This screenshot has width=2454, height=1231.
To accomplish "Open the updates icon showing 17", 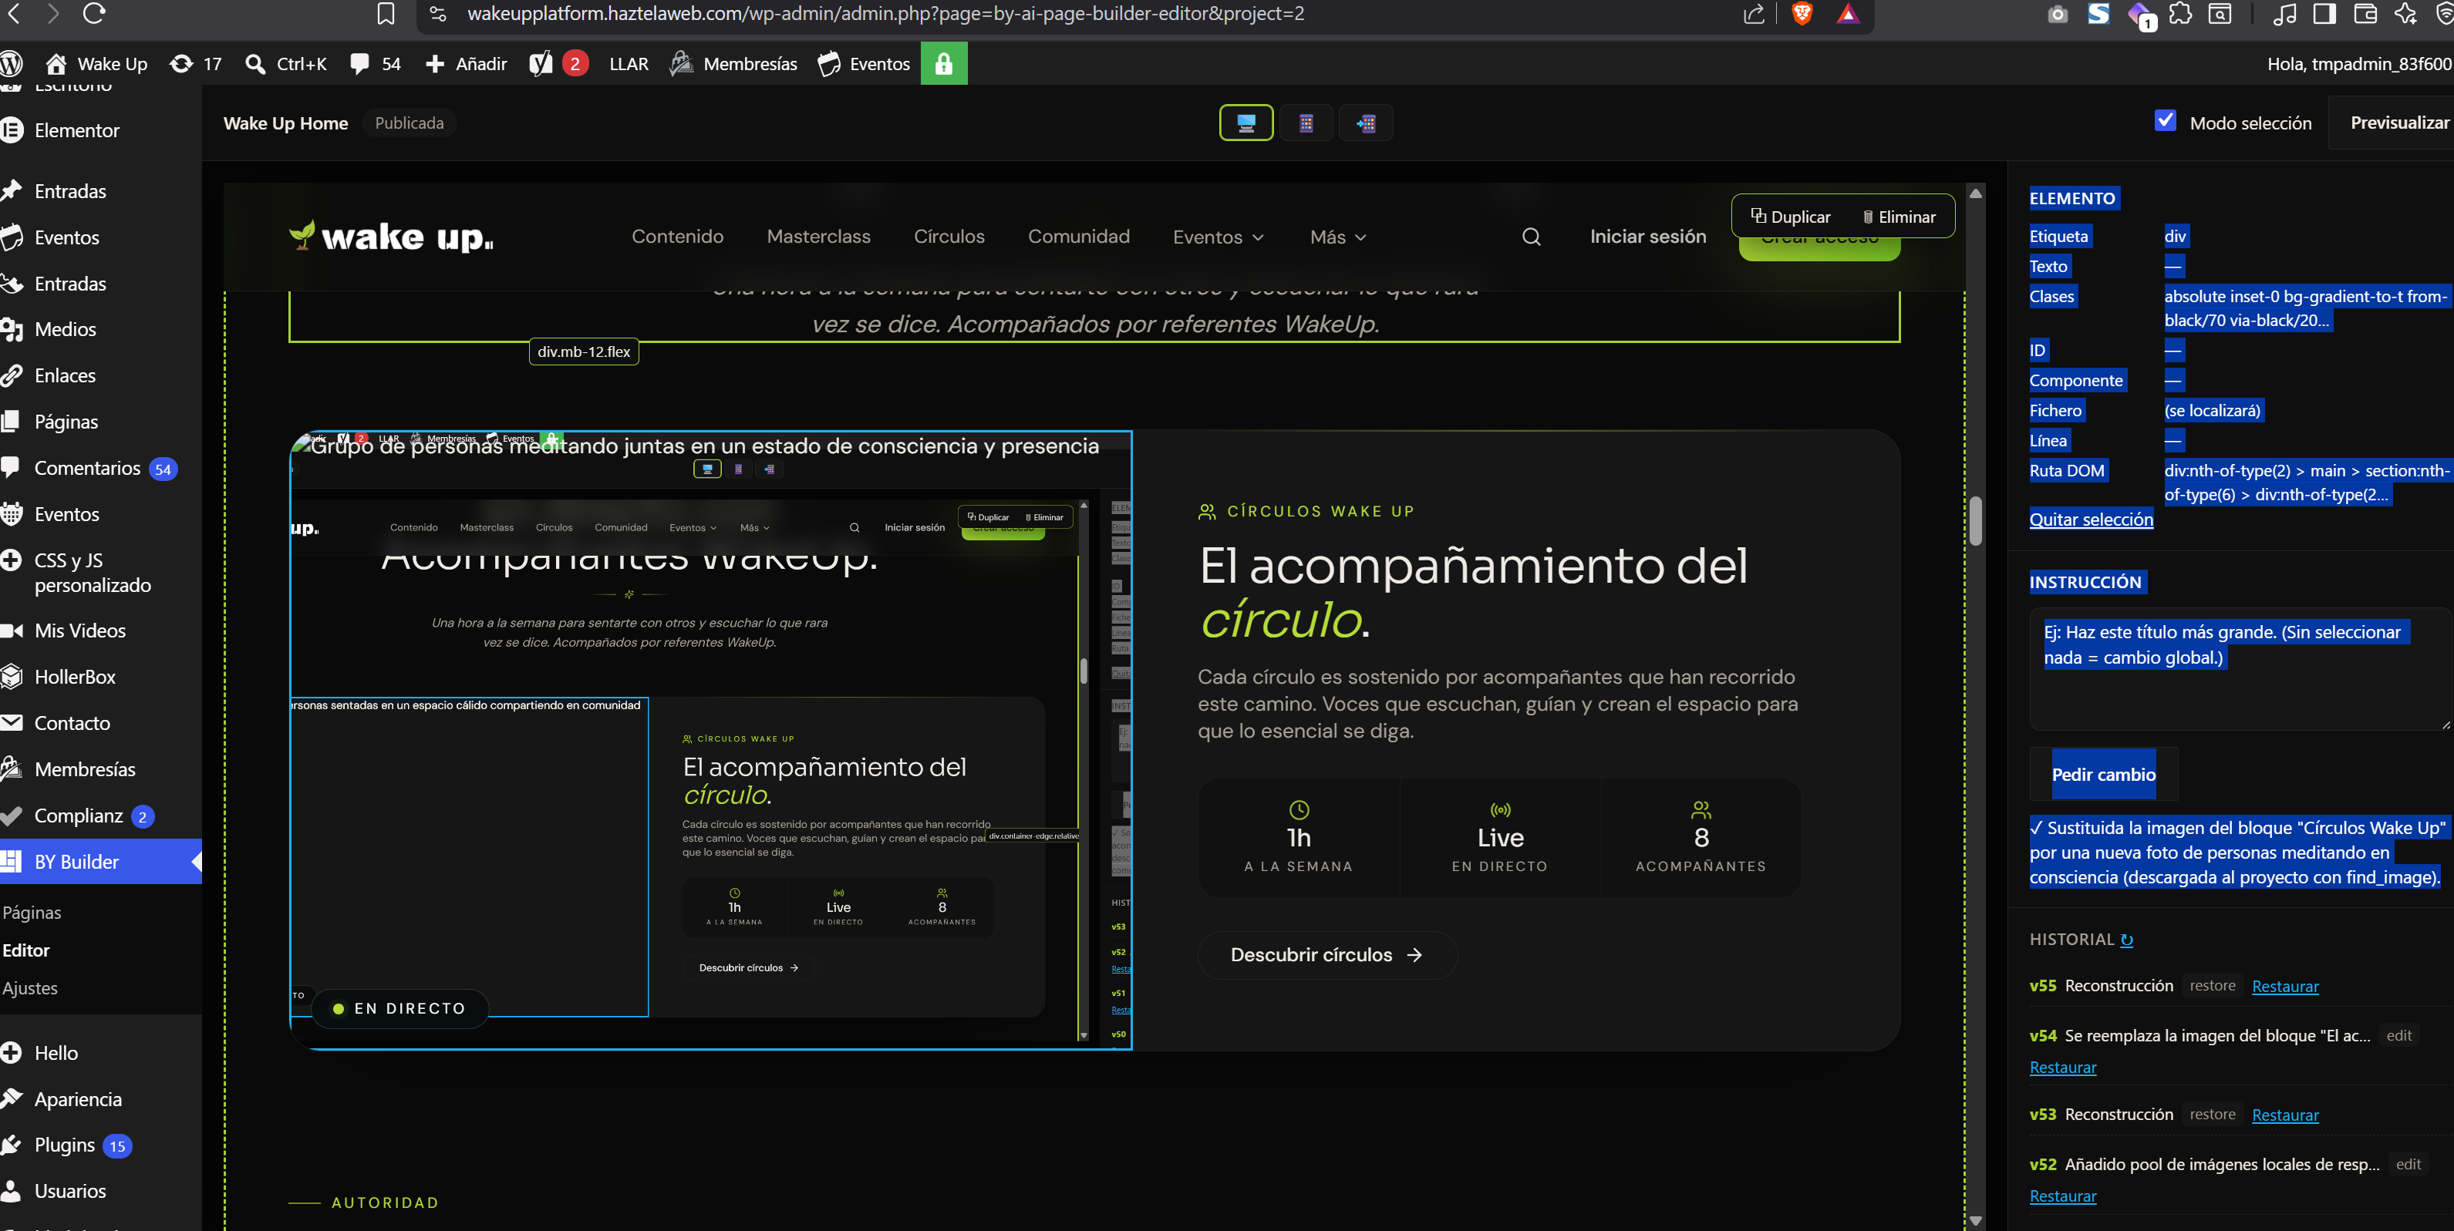I will tap(195, 64).
